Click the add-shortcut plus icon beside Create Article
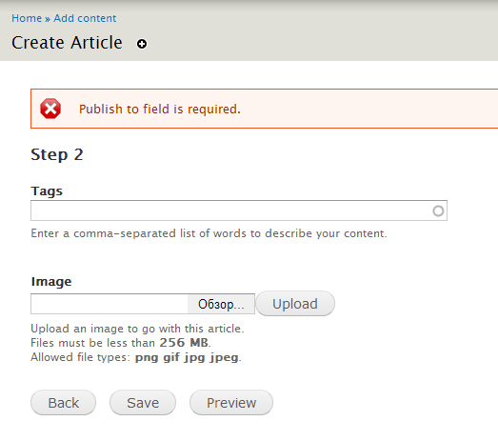Screen dimensions: 498x441 [142, 44]
